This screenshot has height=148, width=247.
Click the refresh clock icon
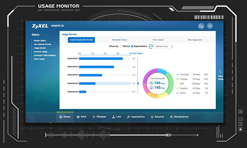point(151,46)
